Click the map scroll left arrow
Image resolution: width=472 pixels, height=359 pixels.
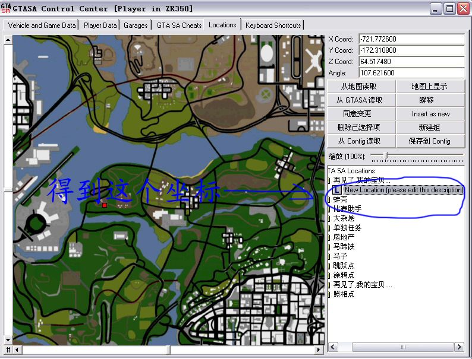[x=17, y=350]
